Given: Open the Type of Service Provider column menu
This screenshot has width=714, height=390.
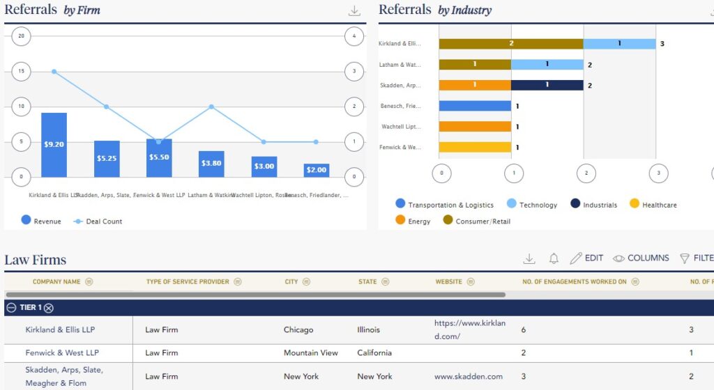Looking at the screenshot, I should [x=238, y=282].
